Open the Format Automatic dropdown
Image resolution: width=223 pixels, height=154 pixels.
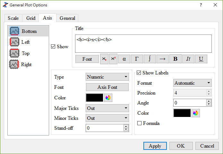tap(193, 83)
